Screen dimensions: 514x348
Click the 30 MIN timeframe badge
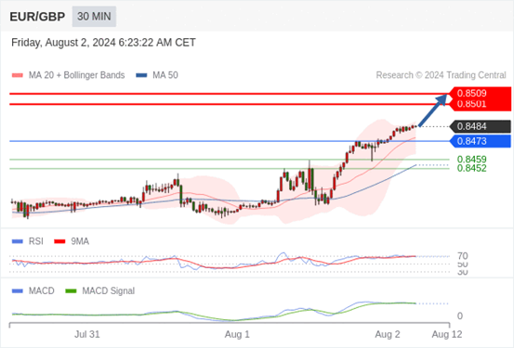94,17
